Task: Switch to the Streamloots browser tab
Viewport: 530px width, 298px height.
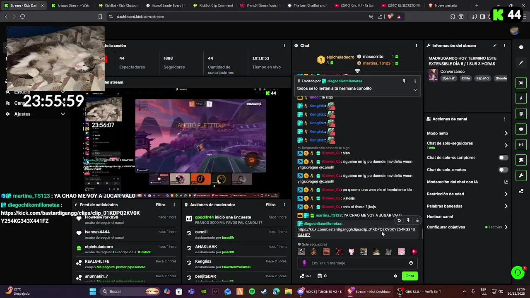Action: pos(259,5)
